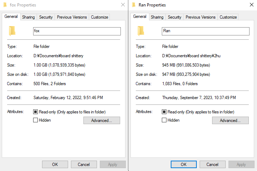
Task: Switch to Security tab in fox Properties
Action: coord(46,17)
